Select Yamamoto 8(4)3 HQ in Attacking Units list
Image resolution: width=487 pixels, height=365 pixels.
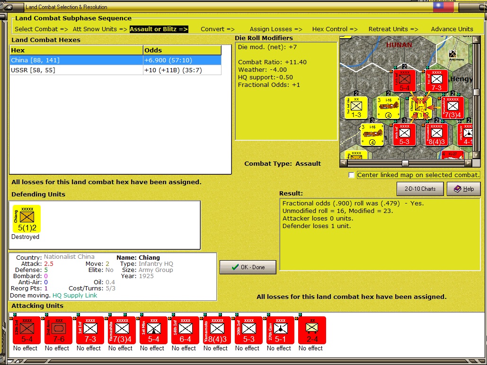click(217, 330)
